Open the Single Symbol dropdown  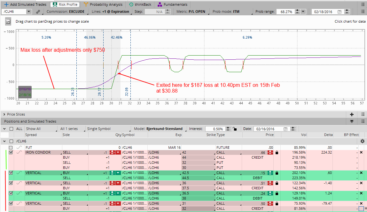click(x=108, y=129)
